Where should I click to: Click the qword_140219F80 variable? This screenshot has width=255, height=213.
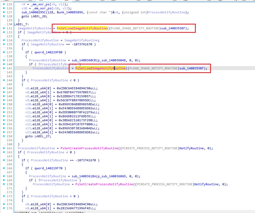tap(48, 52)
